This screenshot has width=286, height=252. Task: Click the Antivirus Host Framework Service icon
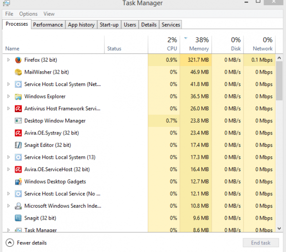click(18, 108)
